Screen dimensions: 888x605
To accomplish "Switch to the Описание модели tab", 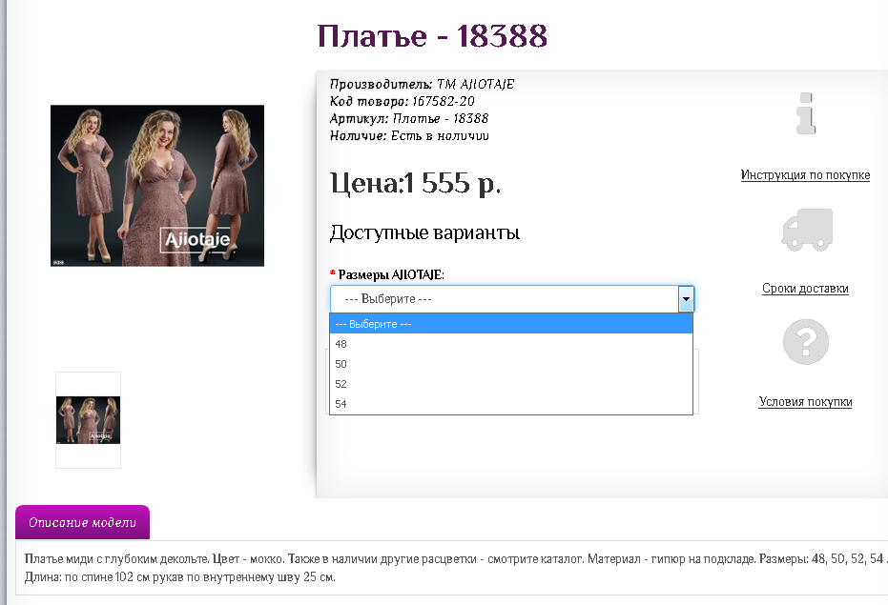I will 83,522.
